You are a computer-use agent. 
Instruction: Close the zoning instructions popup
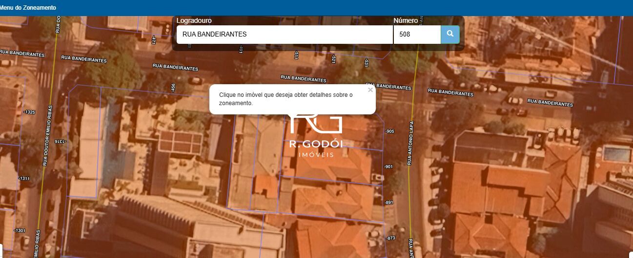370,90
